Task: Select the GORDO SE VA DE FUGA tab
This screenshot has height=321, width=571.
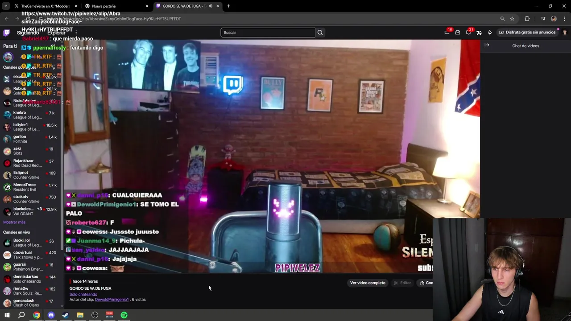Action: pos(187,6)
